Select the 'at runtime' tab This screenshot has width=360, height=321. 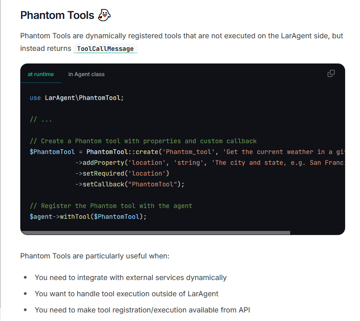[x=41, y=74]
